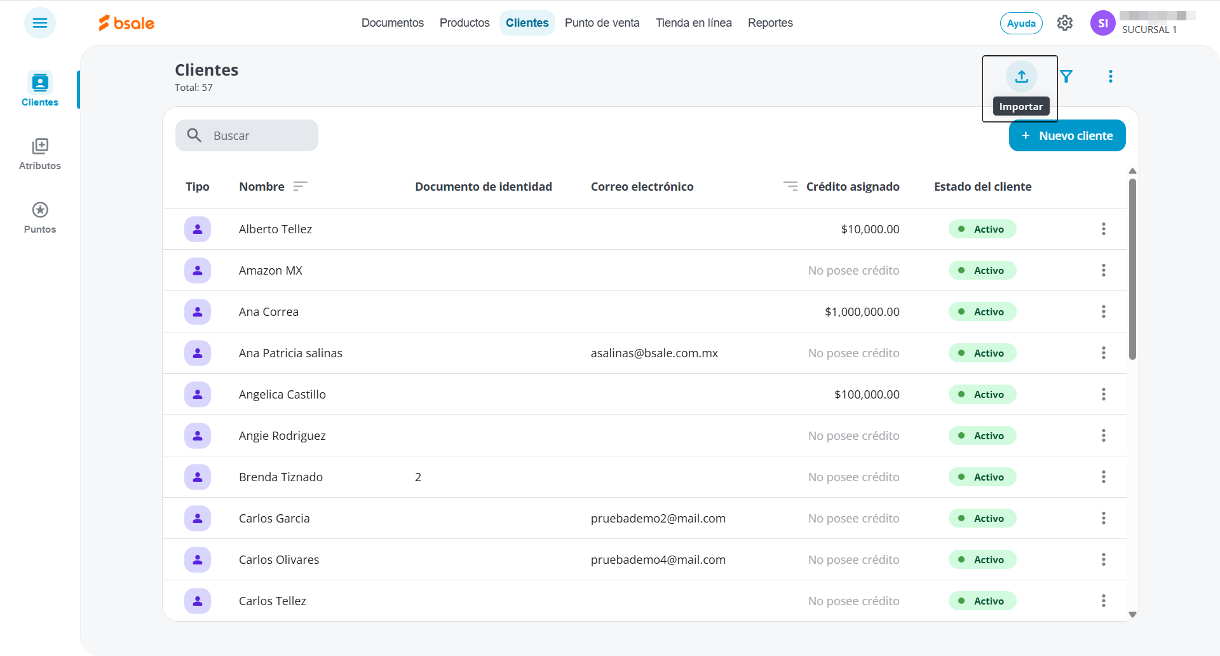Click the Nombre column header
The image size is (1220, 656).
coord(262,186)
